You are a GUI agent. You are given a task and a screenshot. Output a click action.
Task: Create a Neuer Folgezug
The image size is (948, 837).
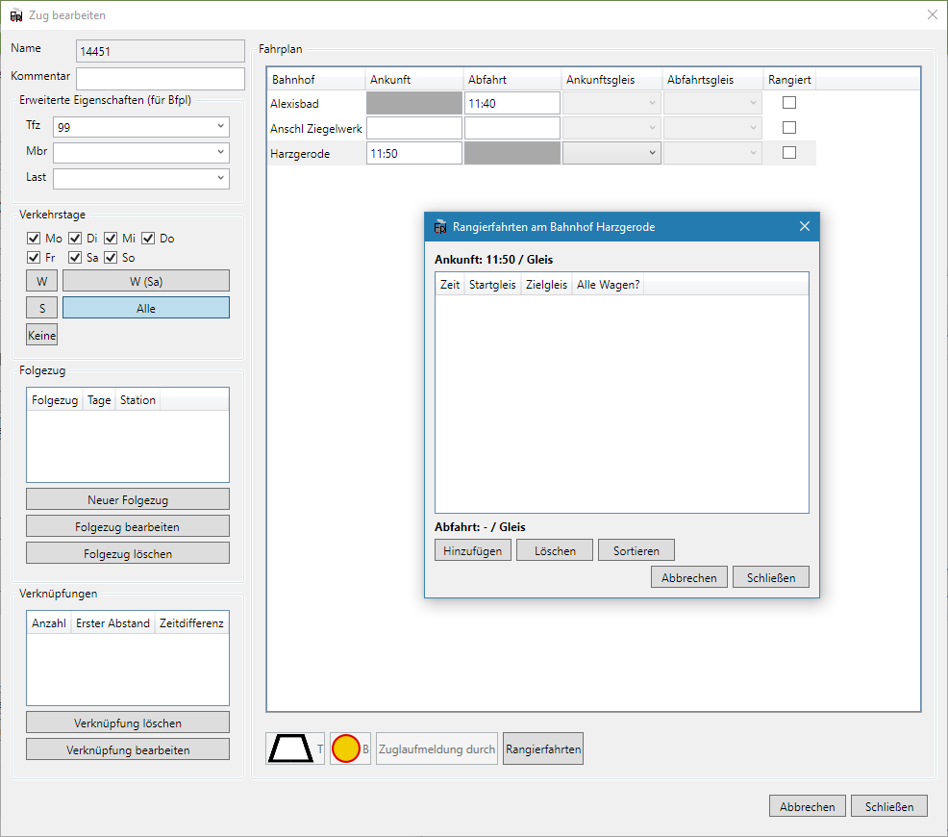coord(128,499)
